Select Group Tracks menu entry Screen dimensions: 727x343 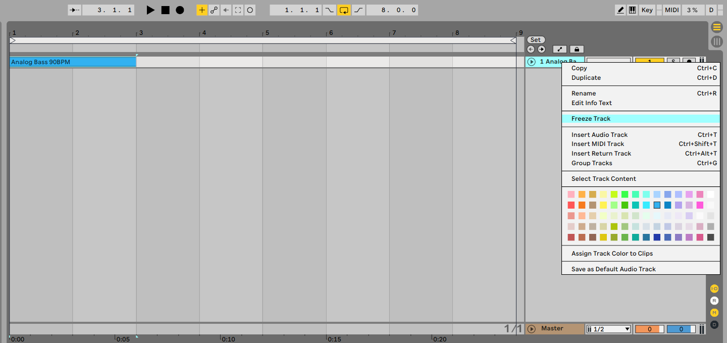click(641, 163)
